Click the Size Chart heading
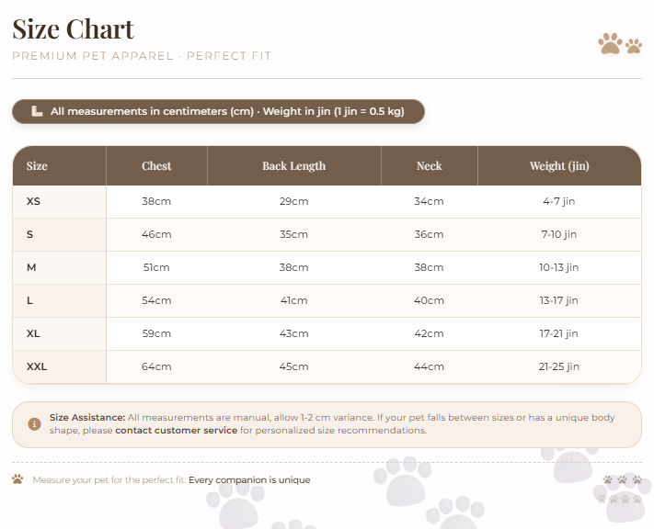Screen dimensions: 654x529 coord(73,29)
